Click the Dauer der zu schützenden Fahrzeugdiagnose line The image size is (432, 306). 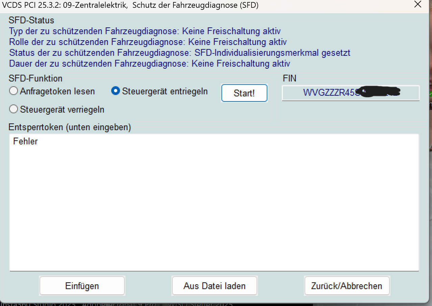[149, 64]
